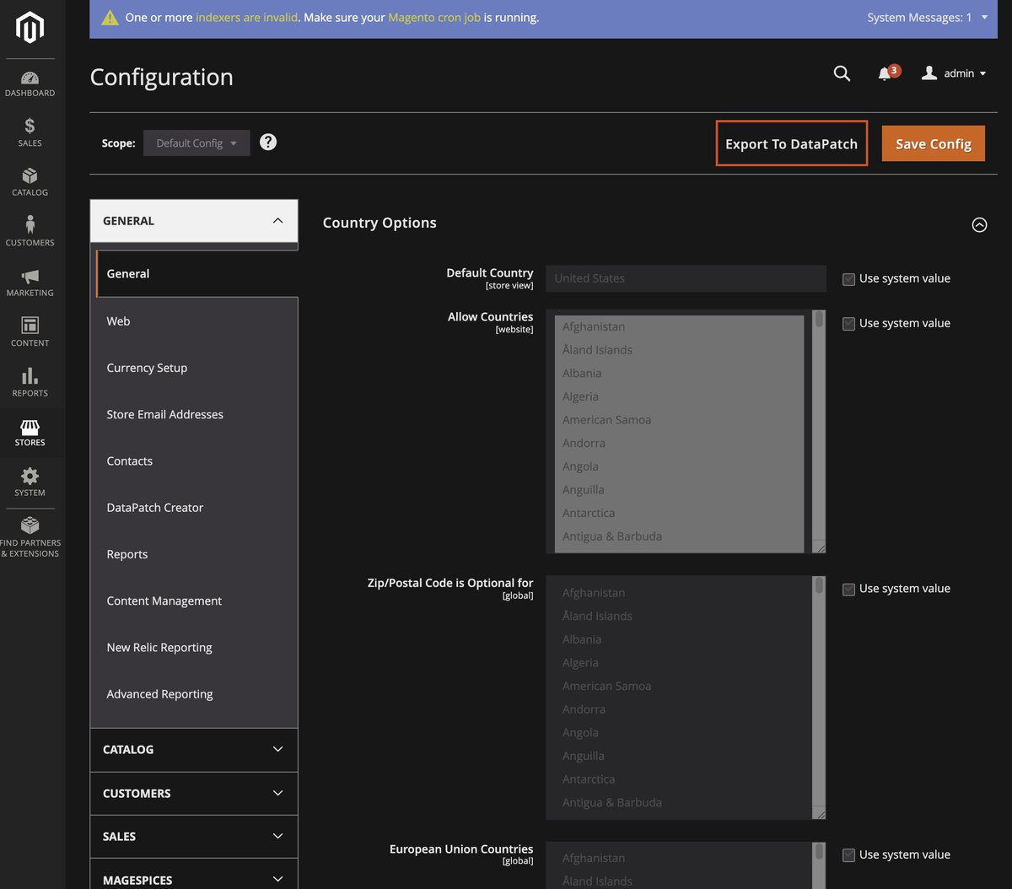This screenshot has height=889, width=1012.
Task: Click the warning triangle icon in message bar
Action: pos(110,18)
